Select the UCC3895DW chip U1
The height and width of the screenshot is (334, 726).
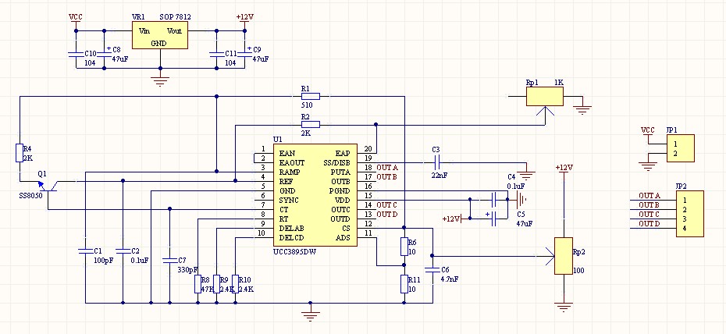point(315,195)
